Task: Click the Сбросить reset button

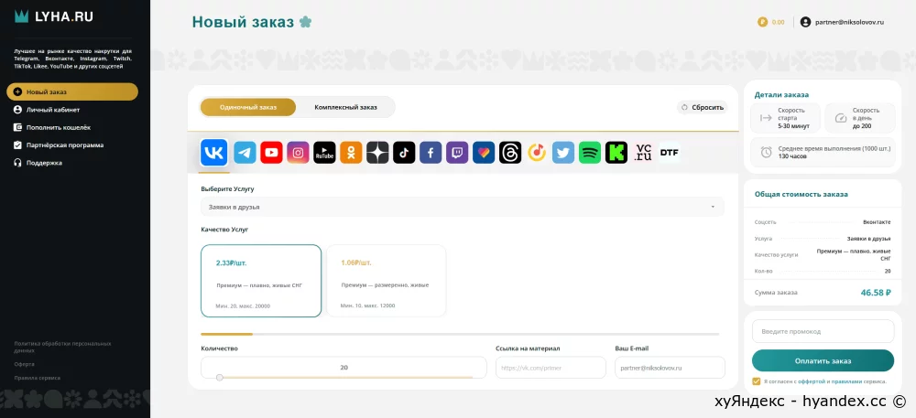Action: 703,107
